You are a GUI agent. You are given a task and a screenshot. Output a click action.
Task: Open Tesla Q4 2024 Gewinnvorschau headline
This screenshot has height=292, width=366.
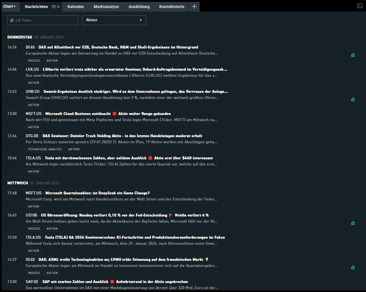(135, 237)
